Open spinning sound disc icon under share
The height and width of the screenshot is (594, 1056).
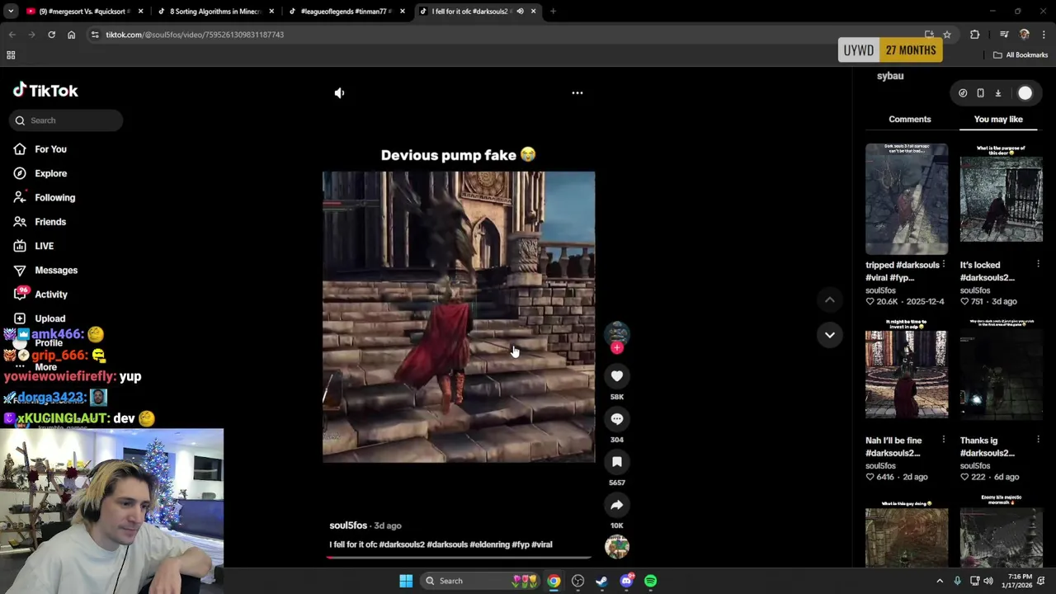[x=617, y=546]
